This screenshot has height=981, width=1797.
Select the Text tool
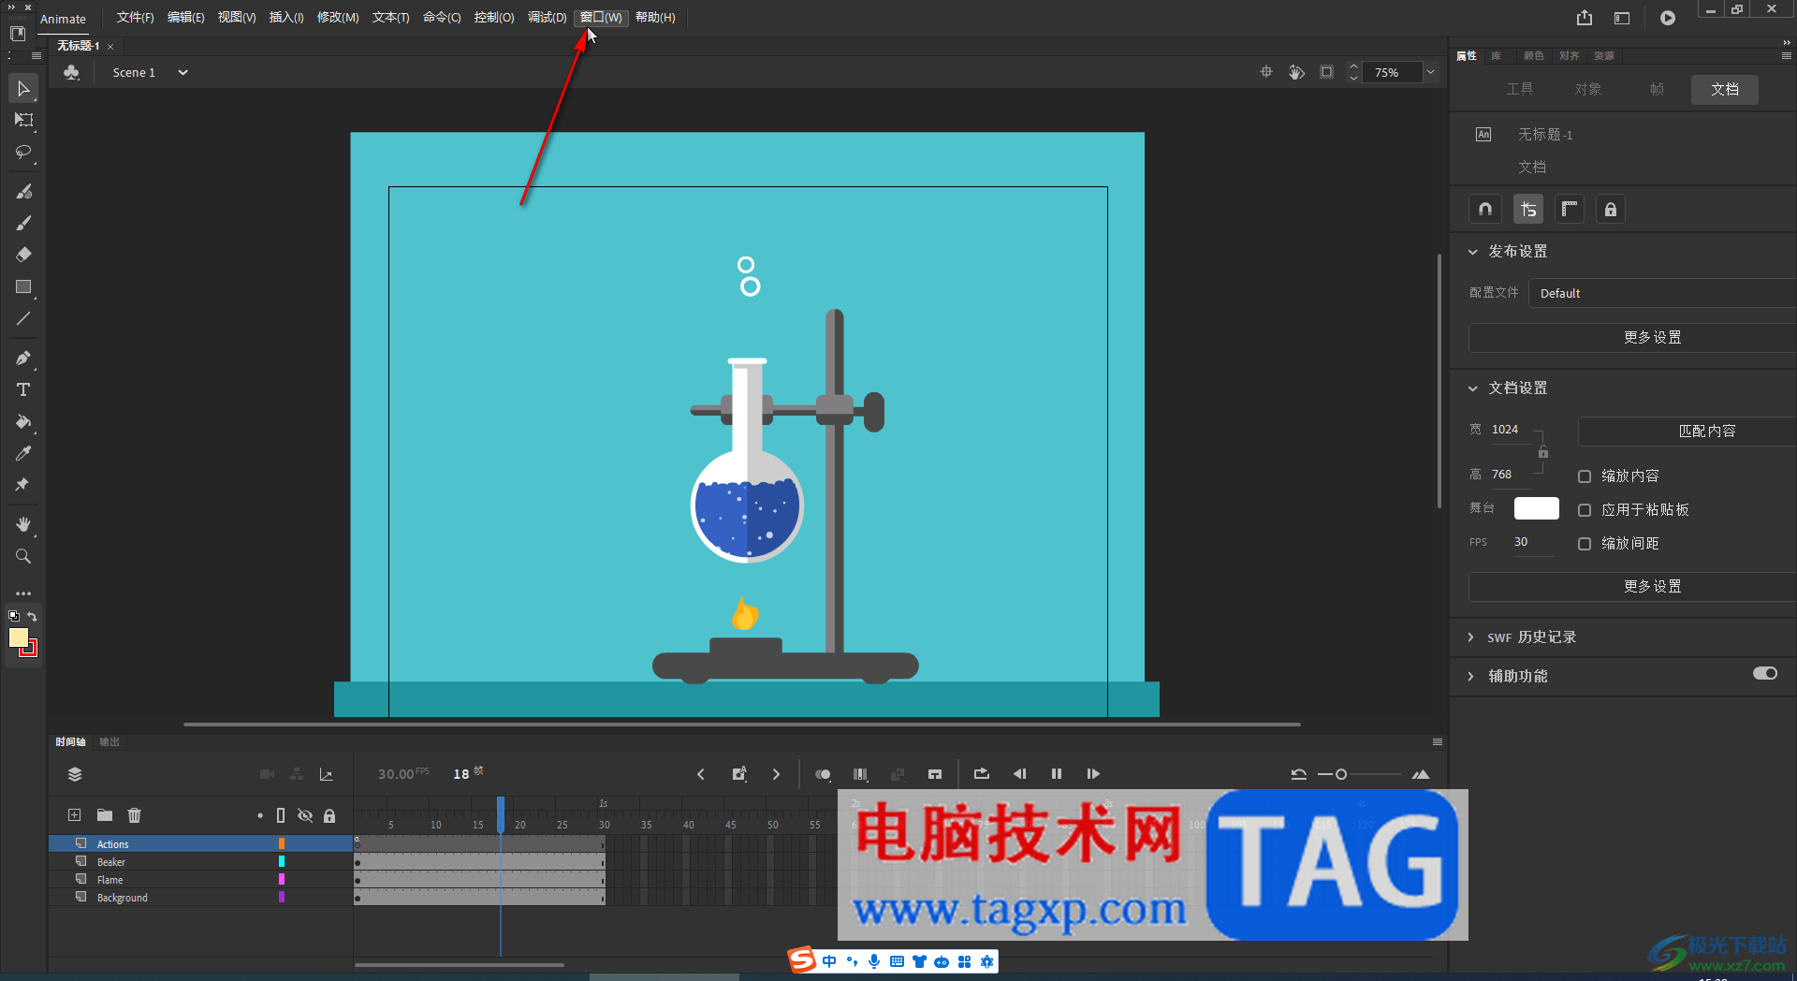click(x=23, y=389)
